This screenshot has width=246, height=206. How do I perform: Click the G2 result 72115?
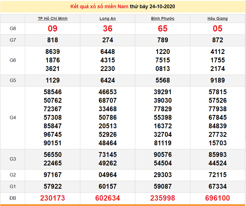(x=218, y=175)
